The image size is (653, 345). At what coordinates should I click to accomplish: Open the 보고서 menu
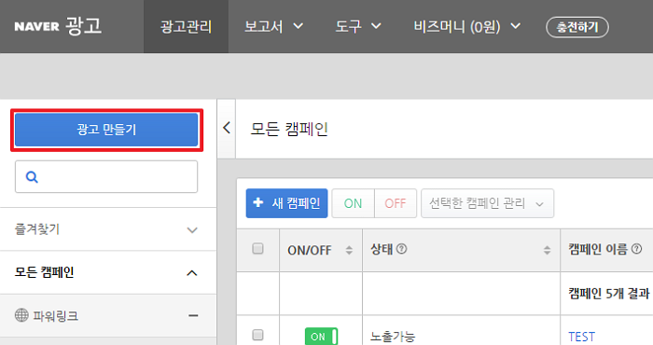[x=273, y=27]
